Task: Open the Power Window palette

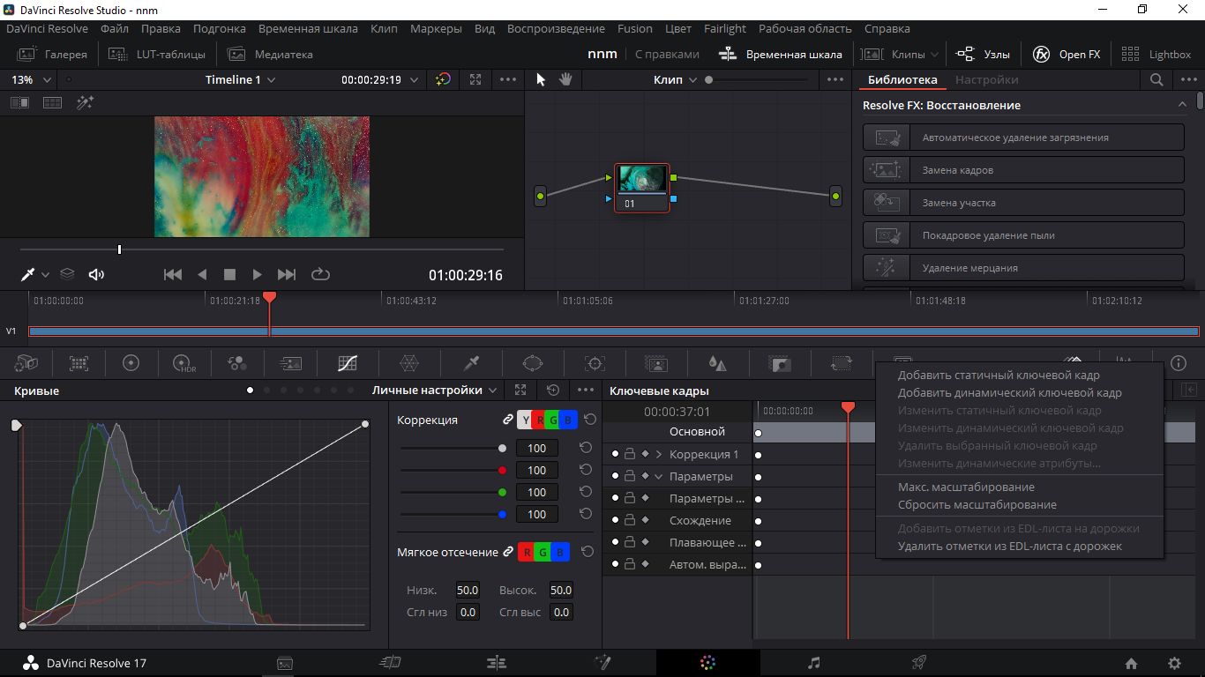Action: [533, 363]
